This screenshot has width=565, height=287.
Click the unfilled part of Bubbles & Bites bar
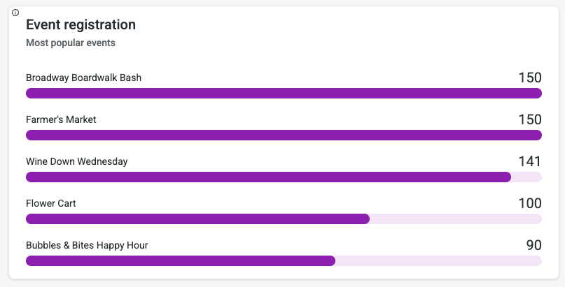point(438,261)
